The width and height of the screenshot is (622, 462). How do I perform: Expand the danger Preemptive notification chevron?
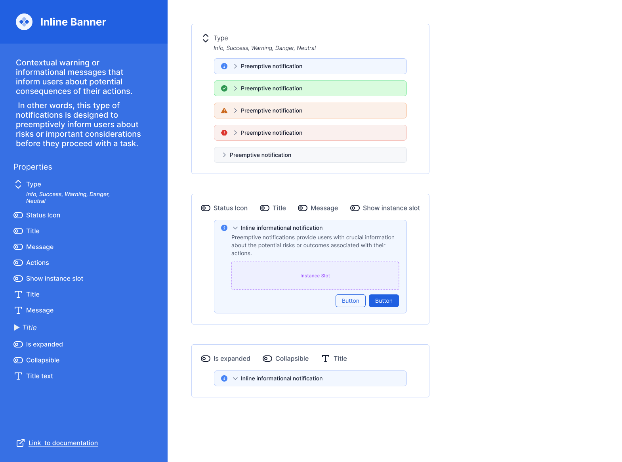coord(235,133)
